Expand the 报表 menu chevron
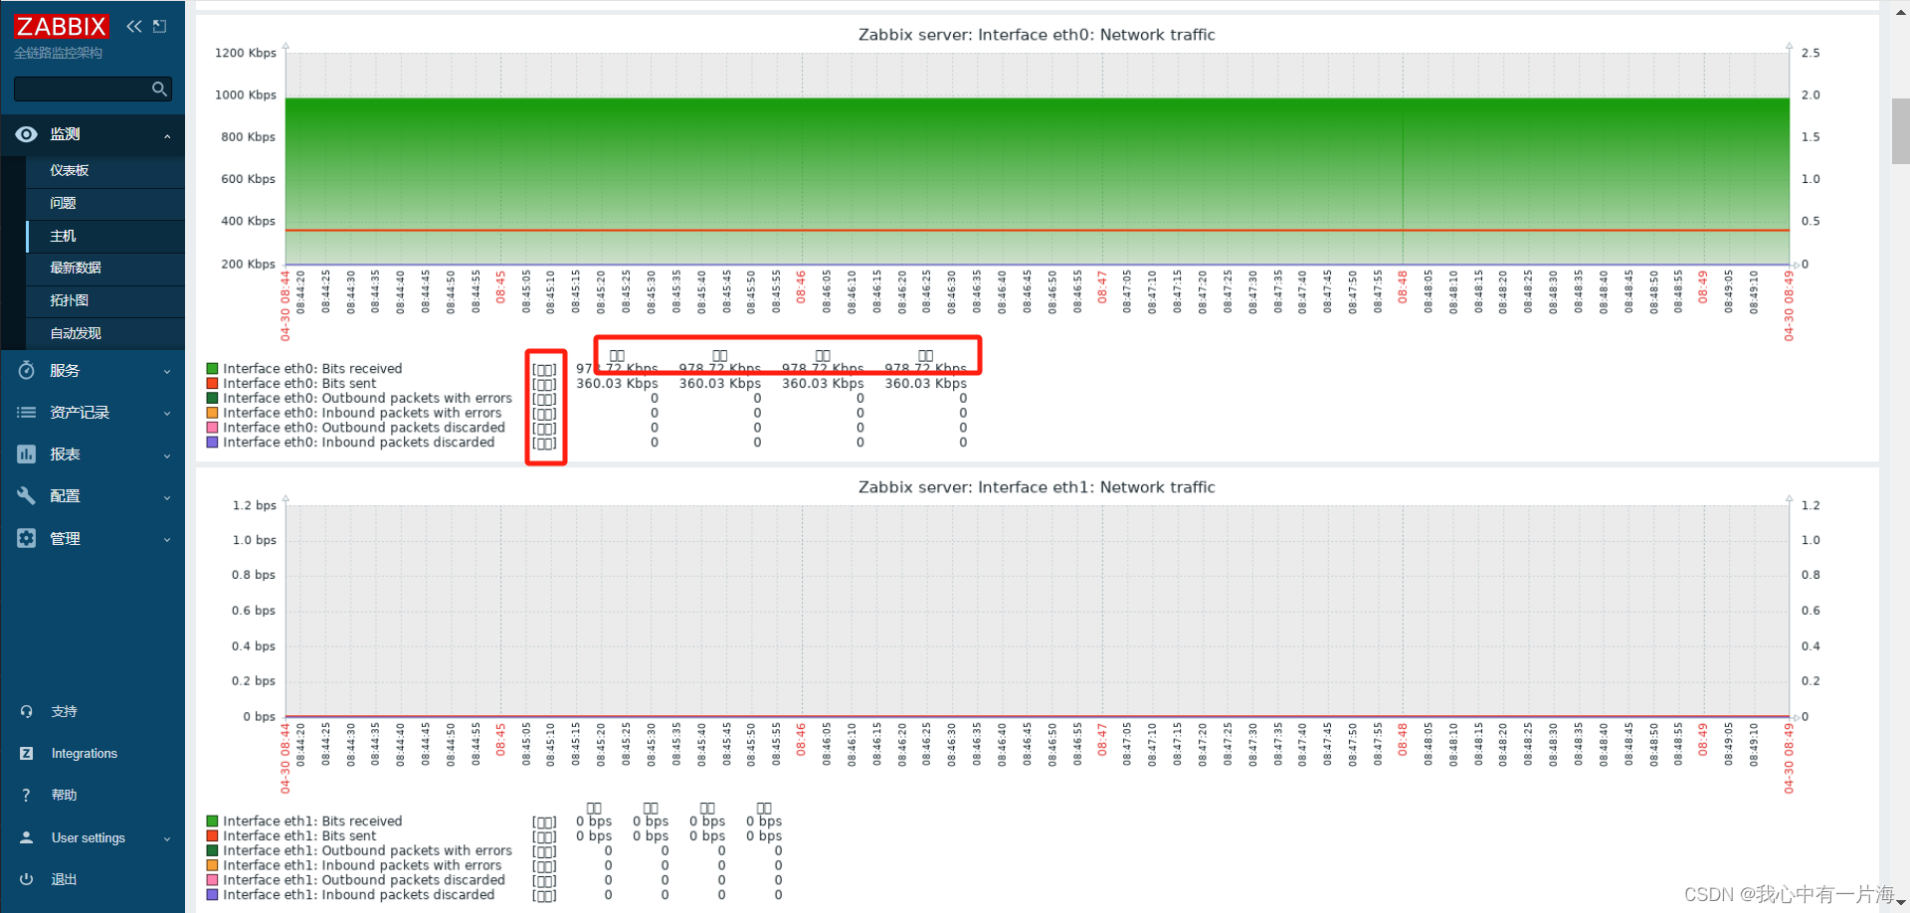The image size is (1910, 913). click(167, 456)
